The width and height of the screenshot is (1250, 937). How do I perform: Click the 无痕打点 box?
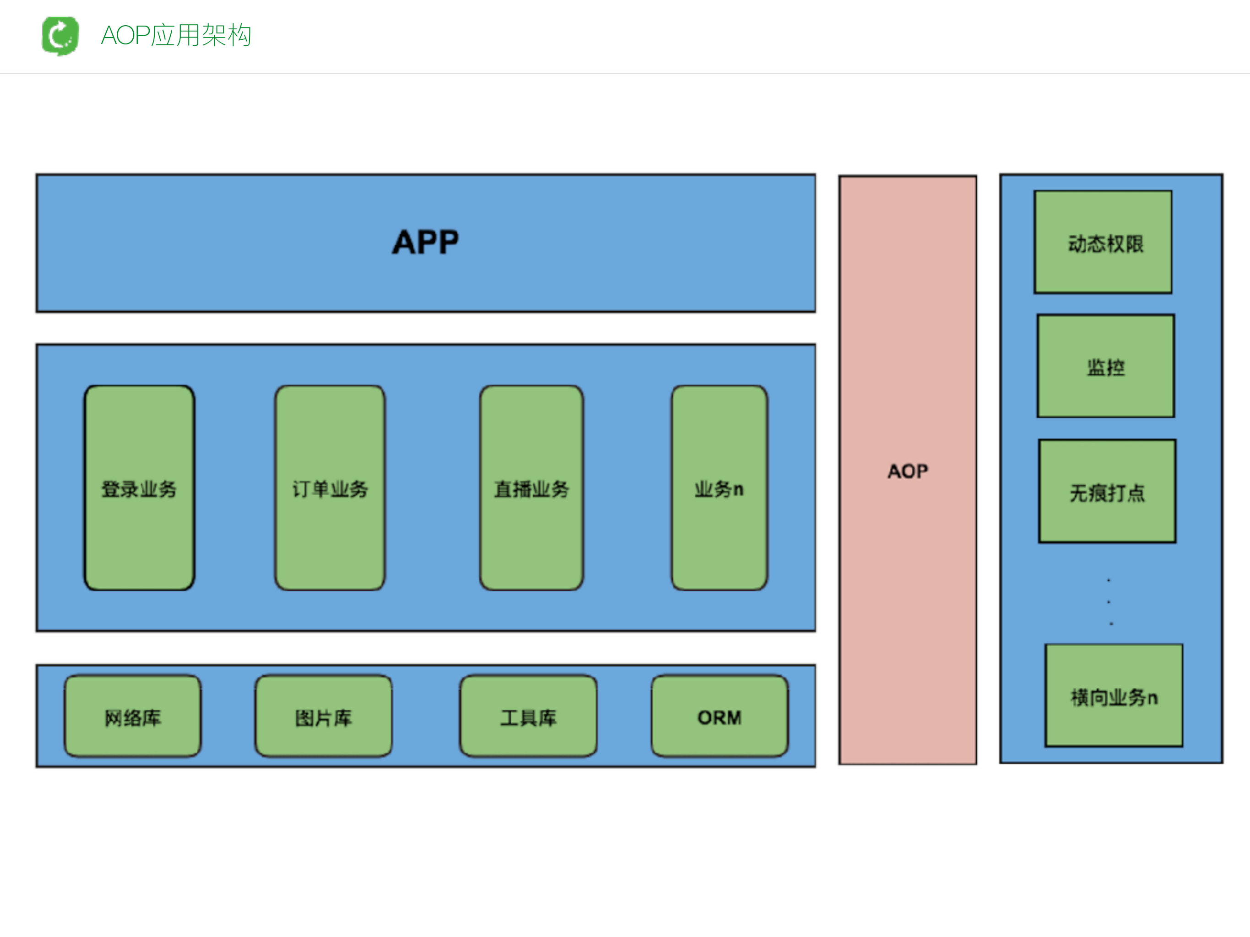[1107, 491]
